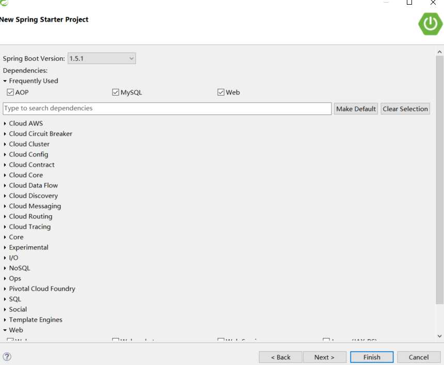This screenshot has height=365, width=444.
Task: Expand the Template Engines category
Action: coord(5,320)
